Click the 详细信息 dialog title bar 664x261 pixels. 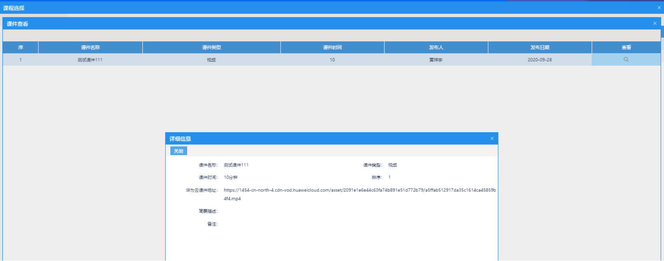pyautogui.click(x=320, y=139)
